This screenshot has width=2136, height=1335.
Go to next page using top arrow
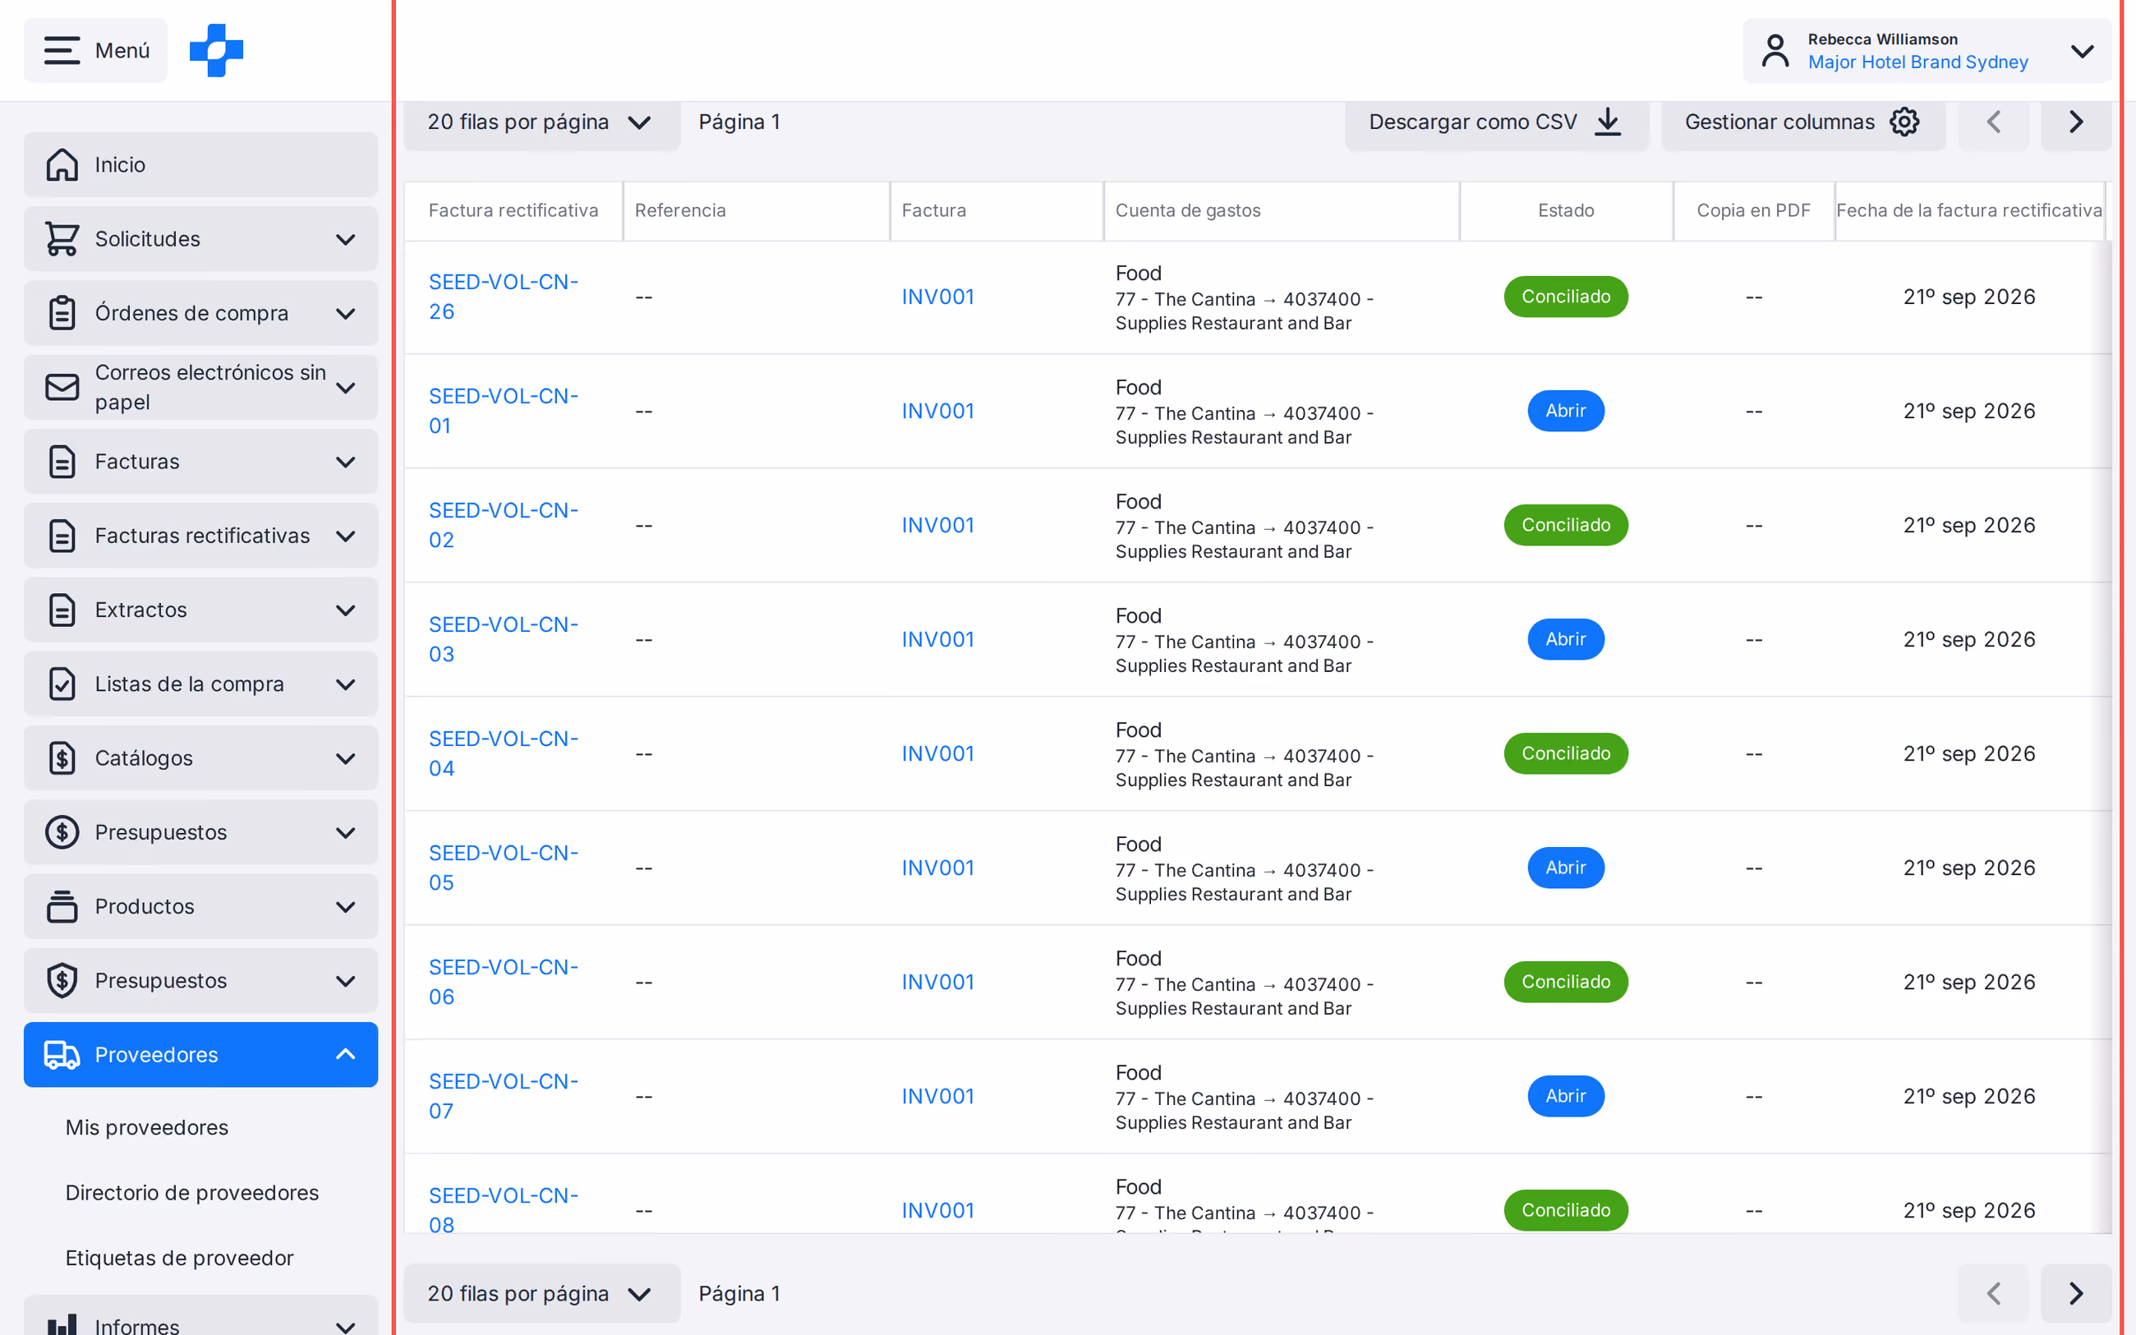[x=2076, y=122]
